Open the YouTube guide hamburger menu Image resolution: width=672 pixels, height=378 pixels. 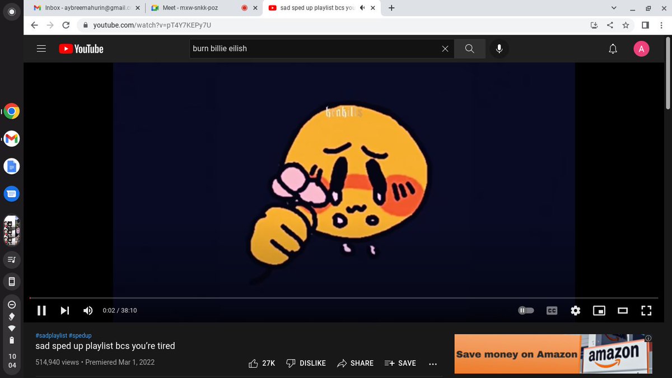(41, 49)
